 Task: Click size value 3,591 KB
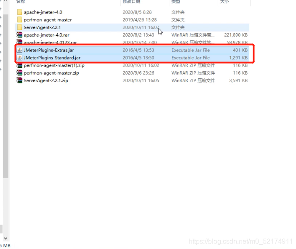[x=238, y=80]
